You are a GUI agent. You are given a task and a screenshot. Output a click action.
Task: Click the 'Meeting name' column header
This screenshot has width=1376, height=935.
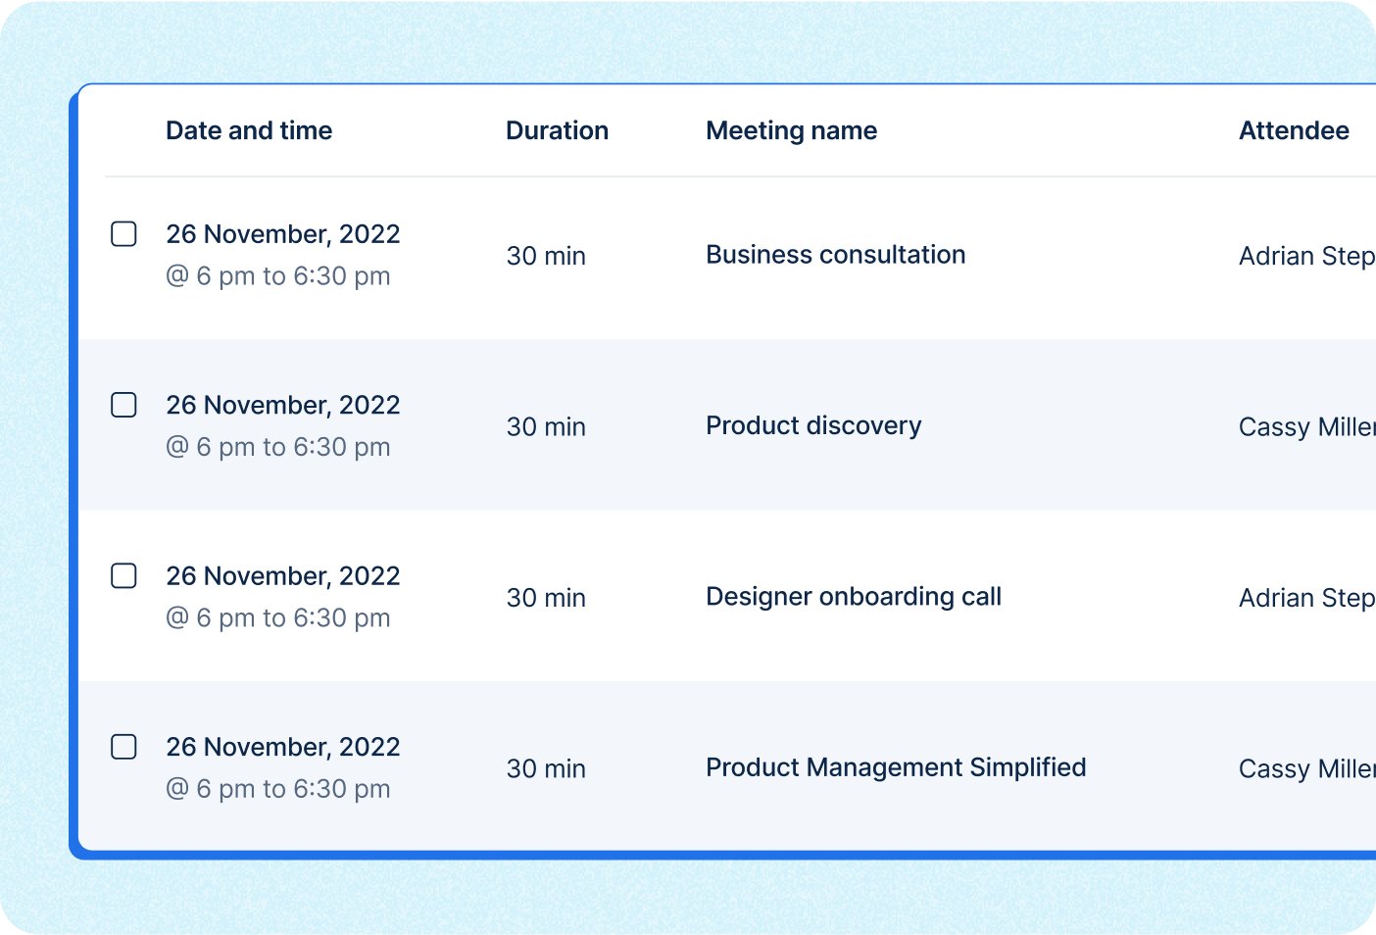pos(791,131)
